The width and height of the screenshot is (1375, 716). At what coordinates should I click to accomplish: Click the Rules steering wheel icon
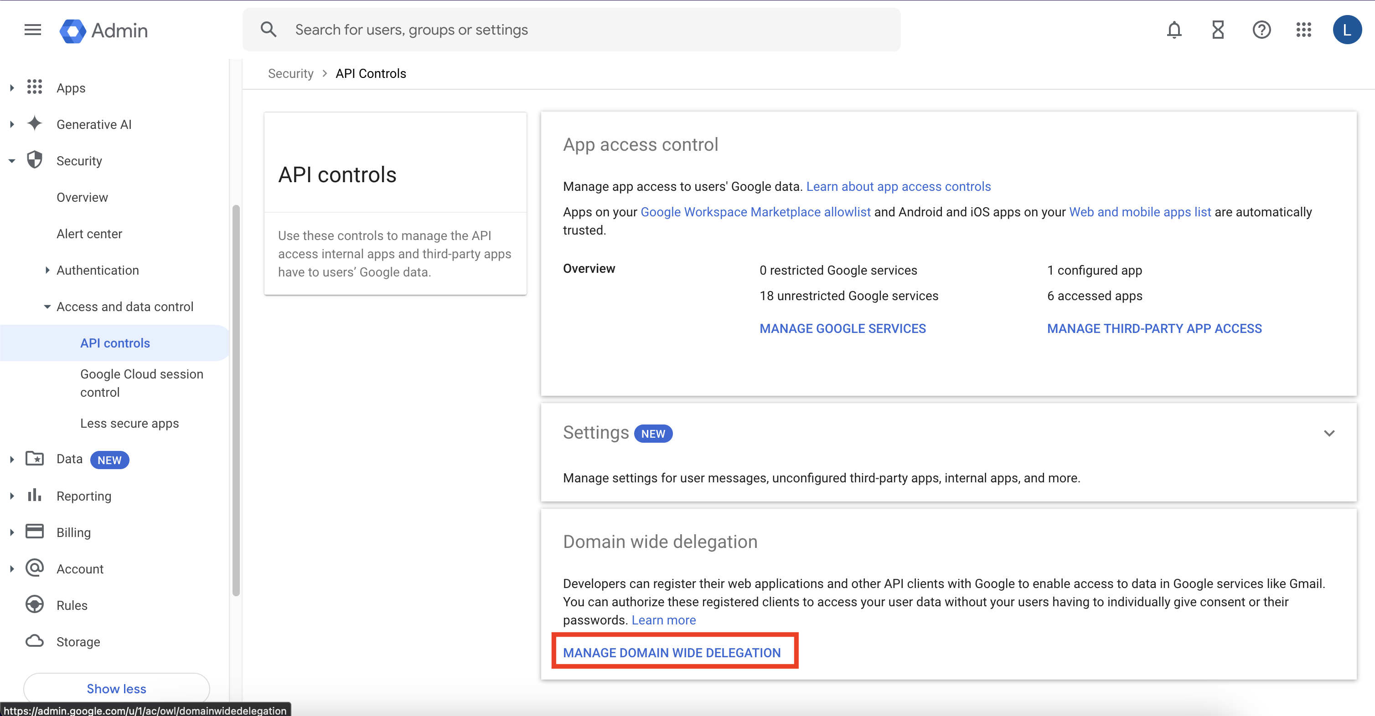pyautogui.click(x=35, y=604)
